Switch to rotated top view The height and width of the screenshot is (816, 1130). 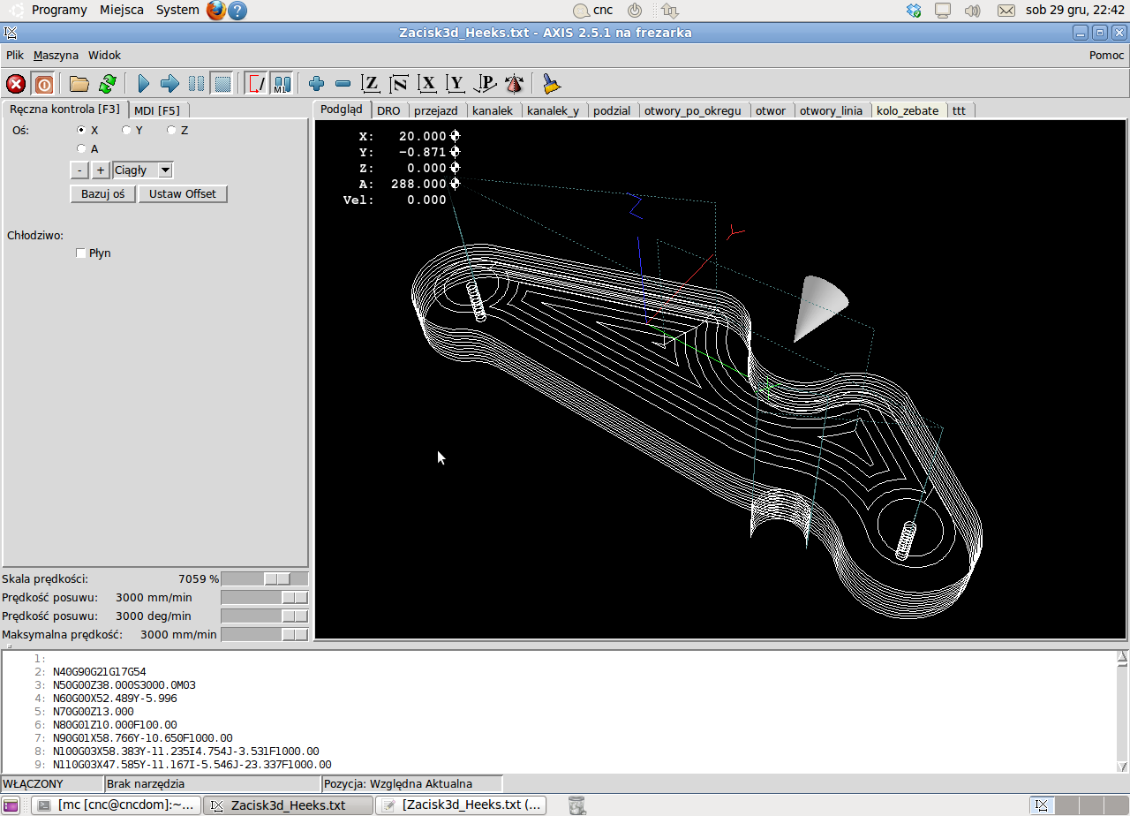[x=399, y=84]
